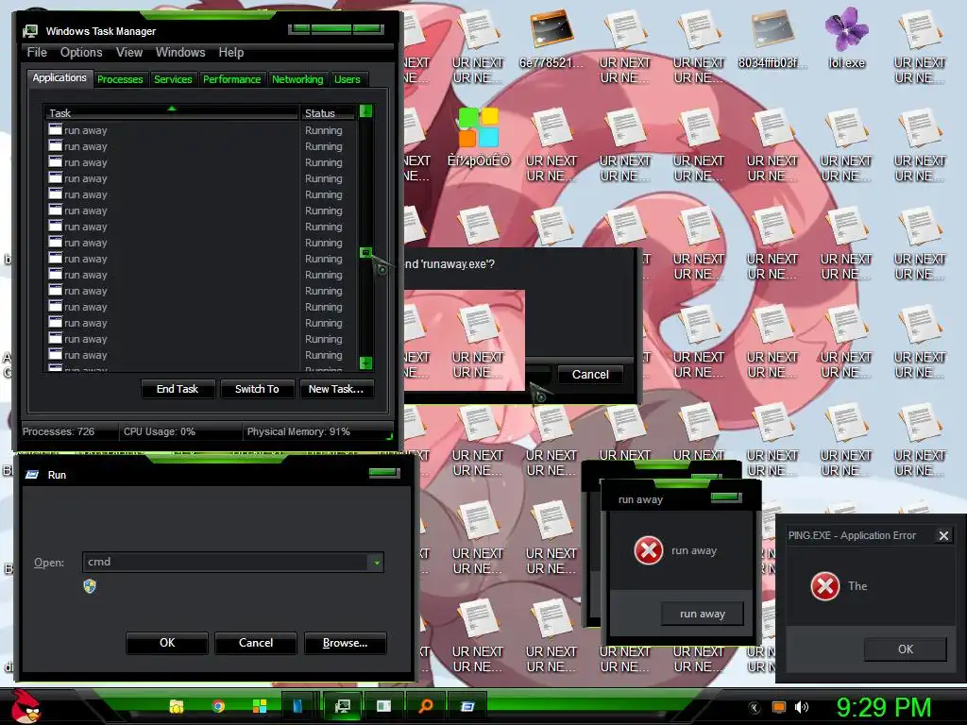
Task: Expand the Open combo box dropdown arrow
Action: tap(376, 563)
